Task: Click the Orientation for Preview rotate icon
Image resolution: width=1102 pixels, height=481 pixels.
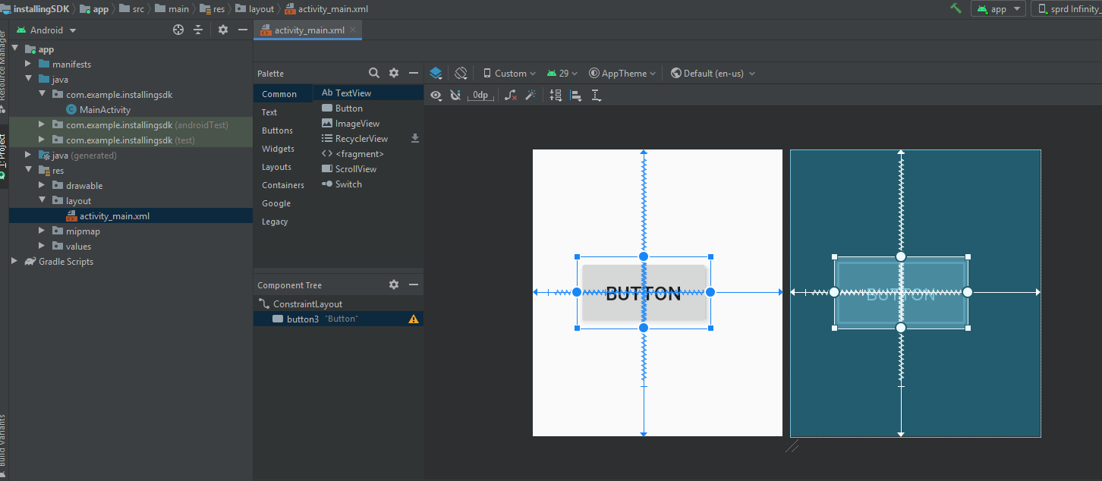Action: tap(461, 74)
